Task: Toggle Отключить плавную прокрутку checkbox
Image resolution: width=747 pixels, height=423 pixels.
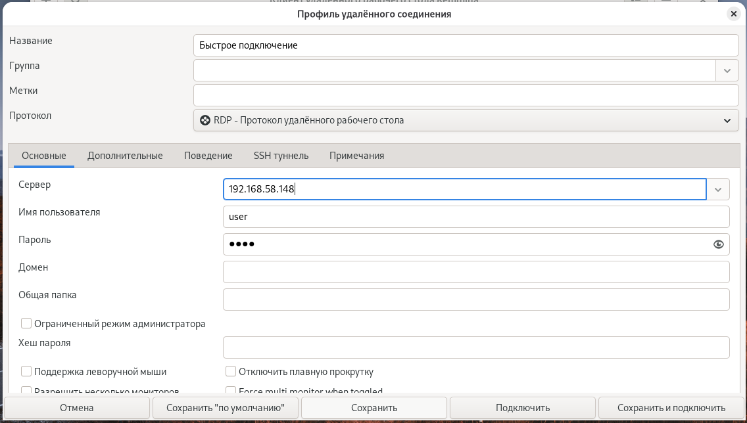Action: click(x=231, y=372)
